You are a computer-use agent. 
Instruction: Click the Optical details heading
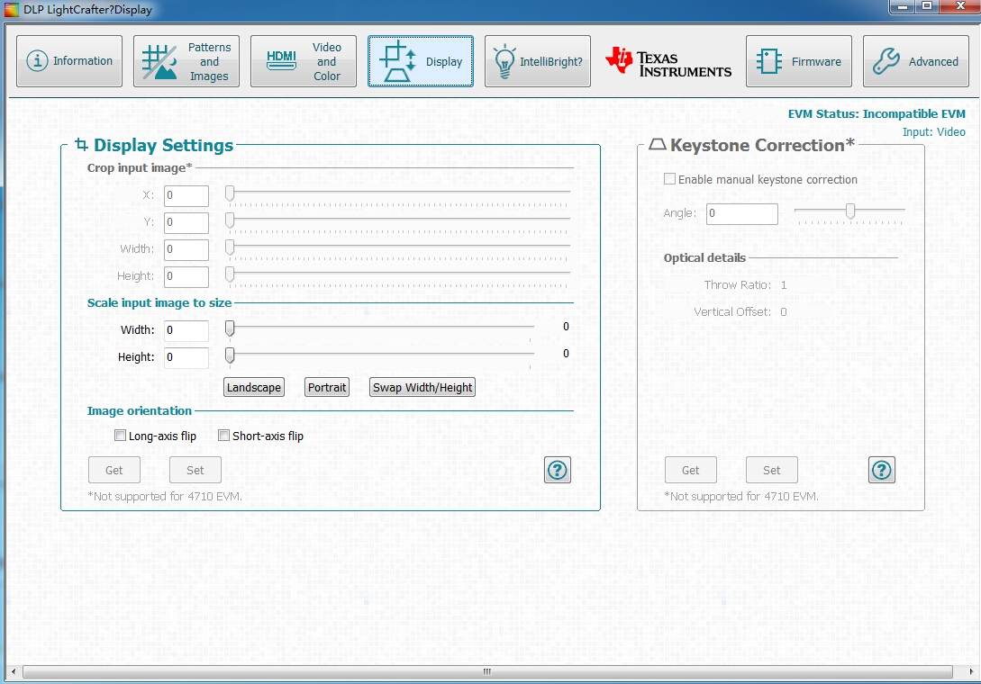pyautogui.click(x=704, y=257)
